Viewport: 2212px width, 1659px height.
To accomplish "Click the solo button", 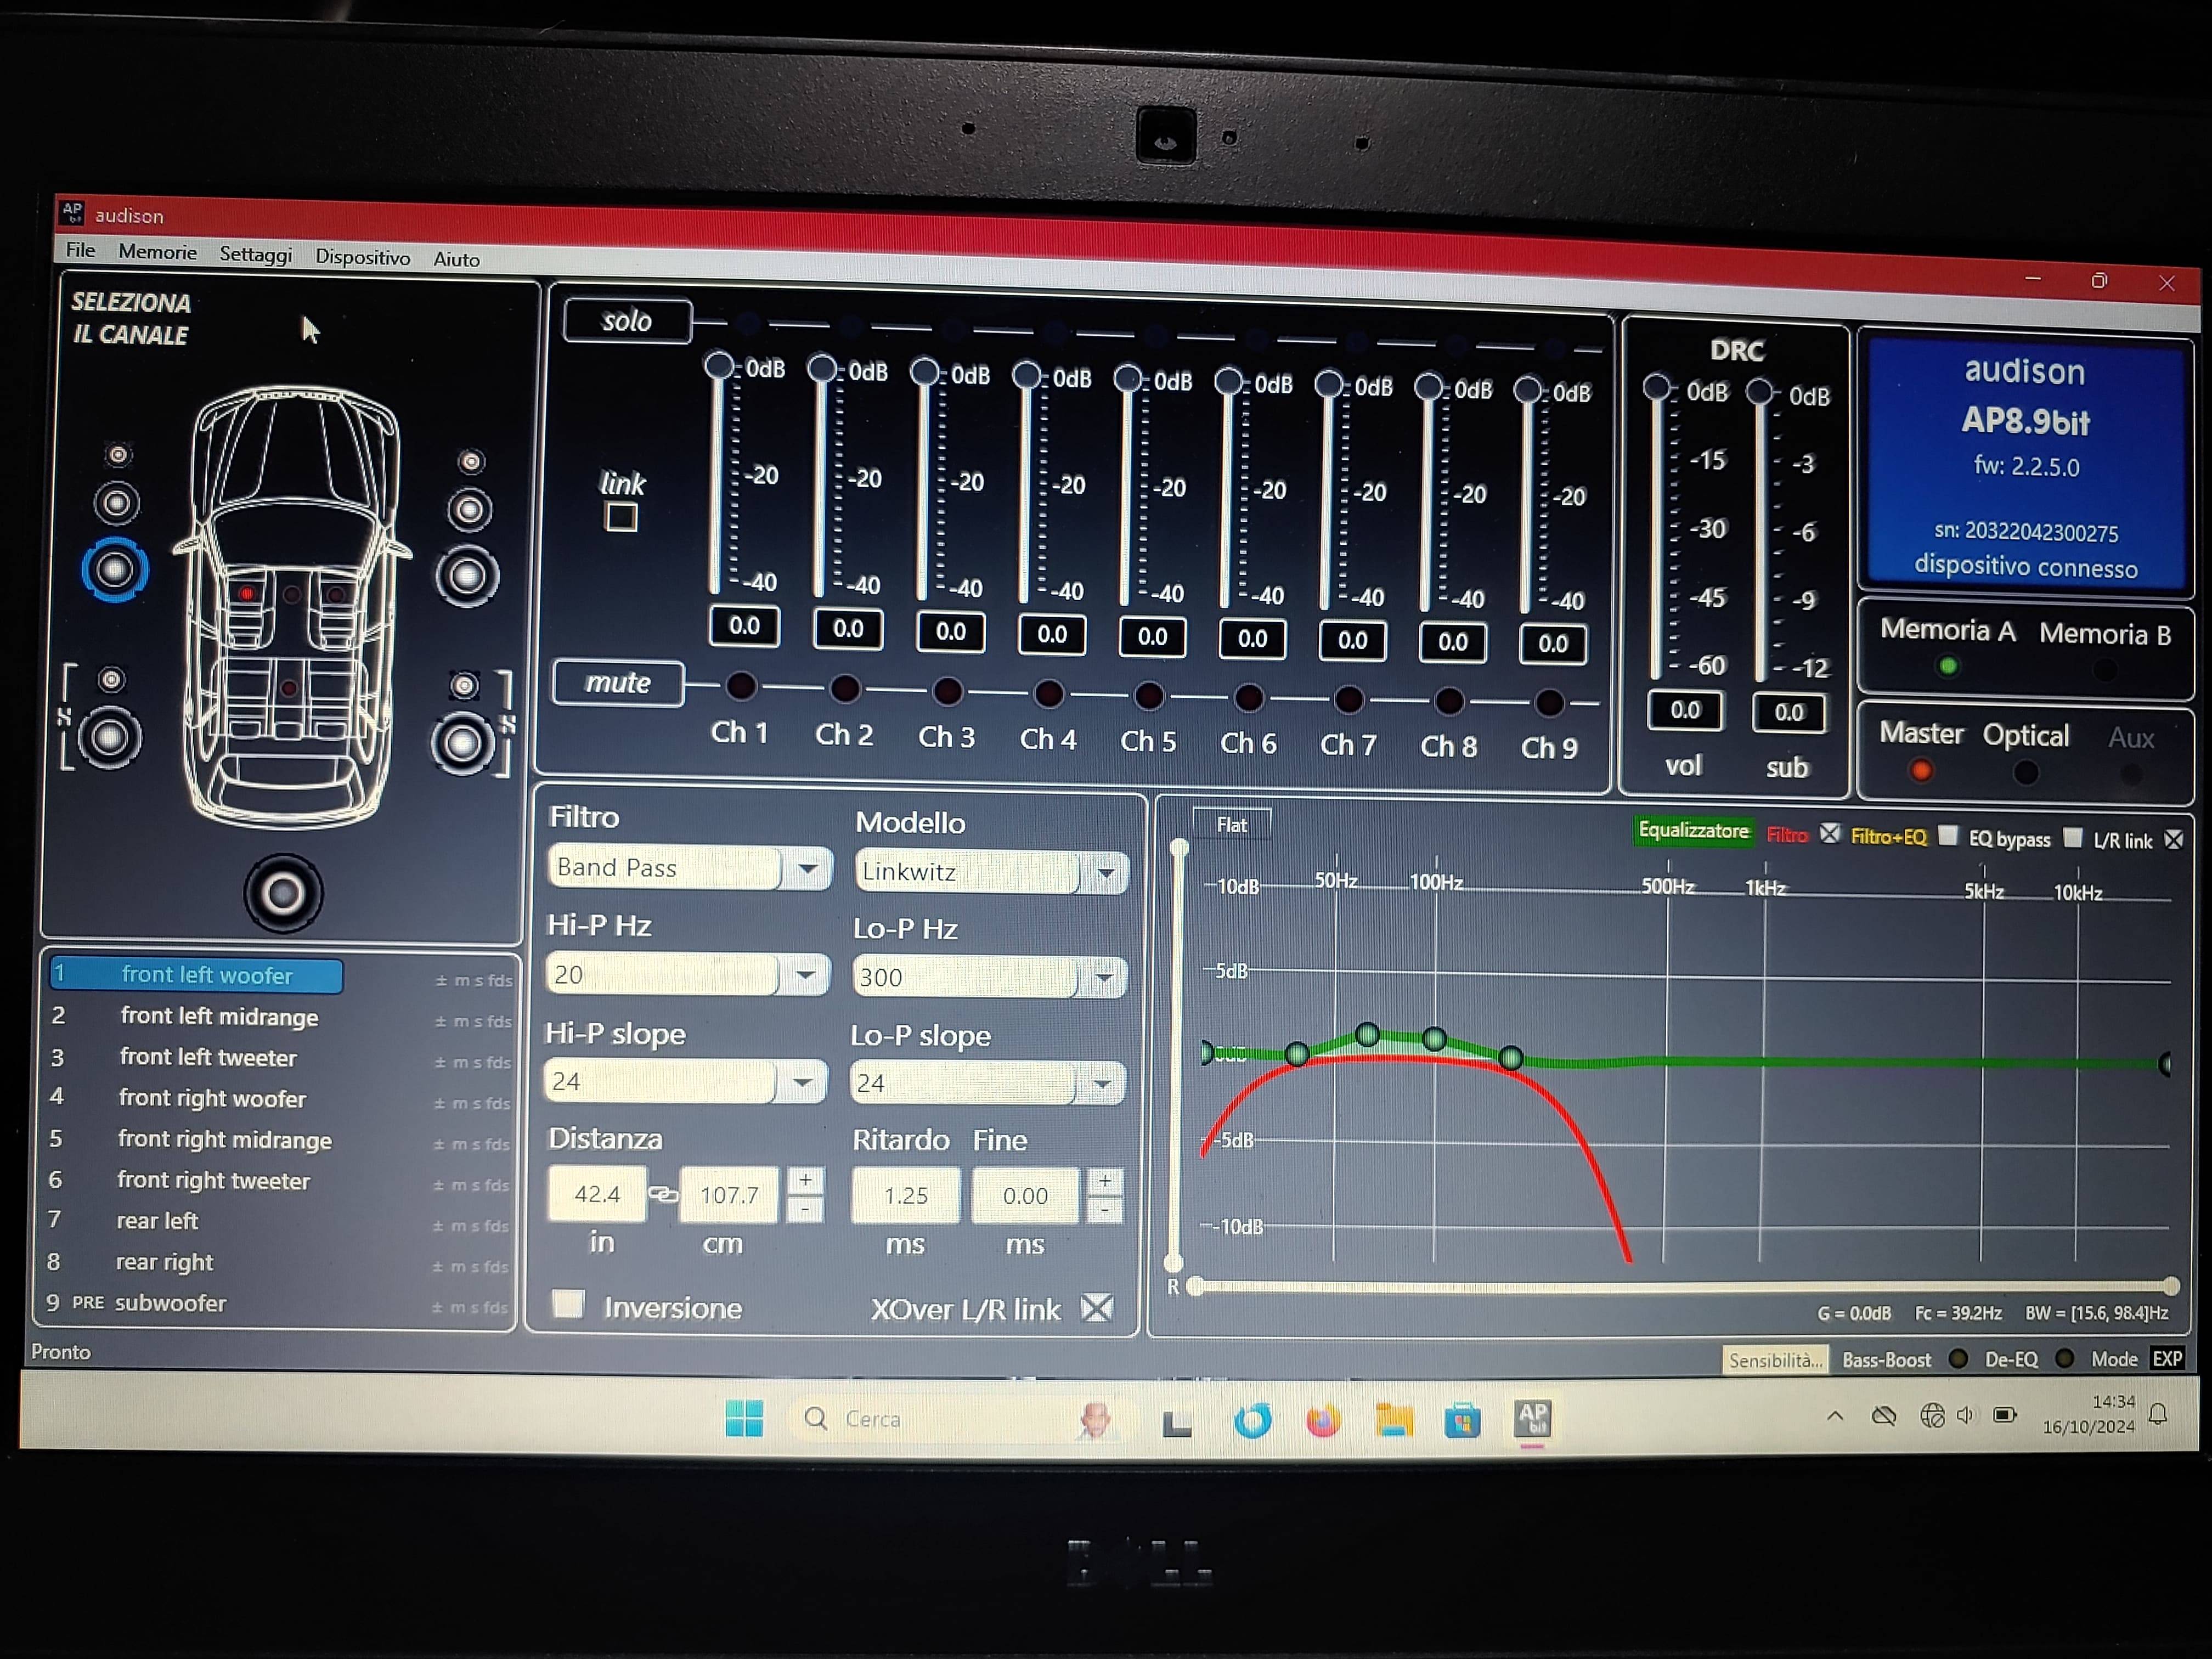I will [627, 321].
